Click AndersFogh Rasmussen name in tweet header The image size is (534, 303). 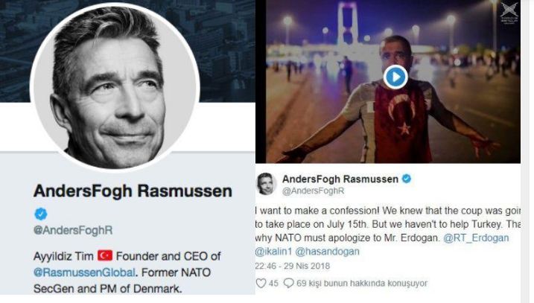tap(340, 179)
